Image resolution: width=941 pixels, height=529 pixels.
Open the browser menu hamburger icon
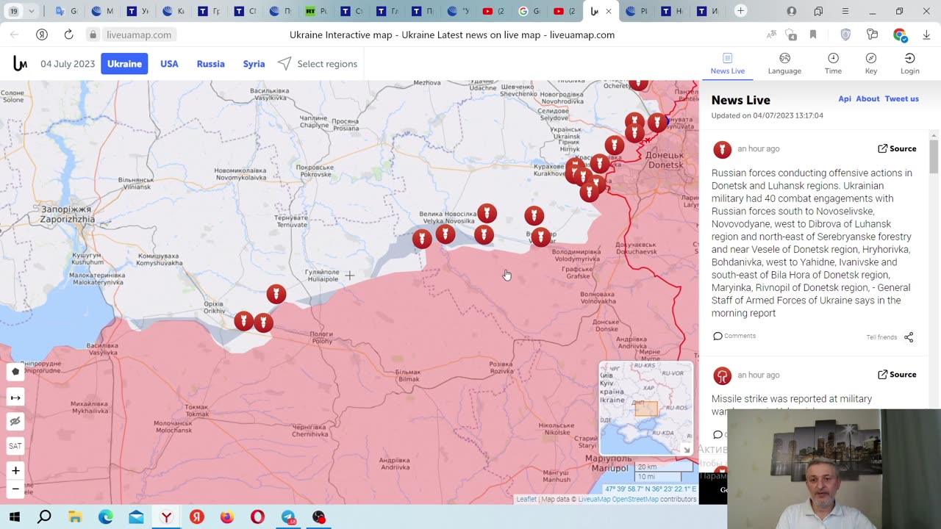click(x=845, y=11)
